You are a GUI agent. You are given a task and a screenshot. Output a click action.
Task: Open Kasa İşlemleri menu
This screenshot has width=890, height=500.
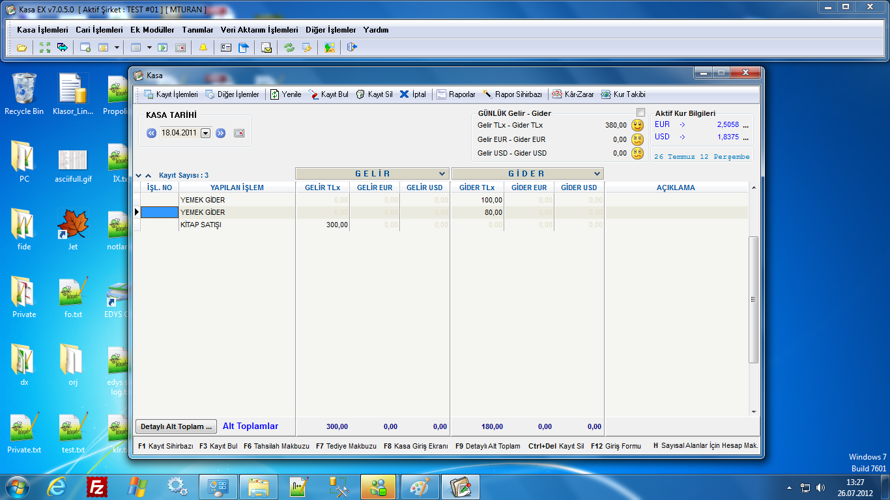(42, 30)
